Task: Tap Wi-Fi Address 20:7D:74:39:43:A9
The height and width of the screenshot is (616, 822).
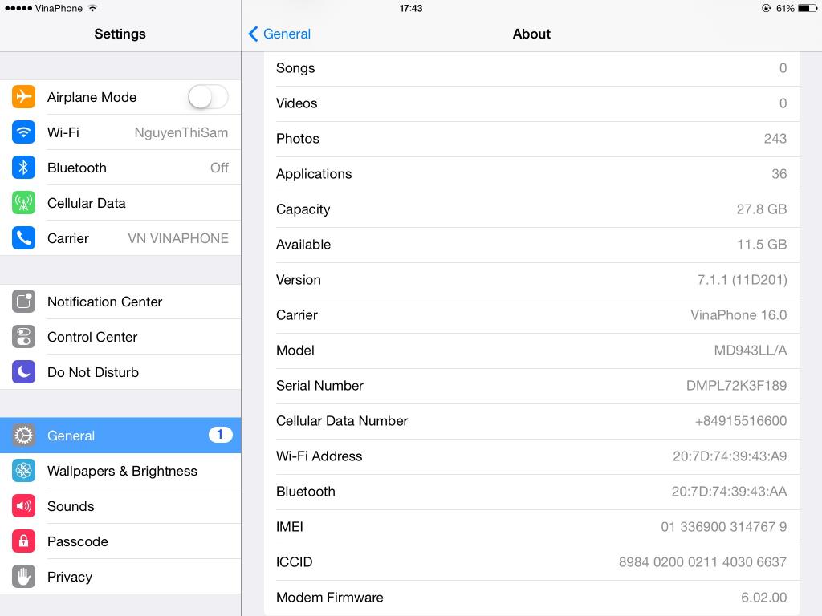Action: click(730, 456)
